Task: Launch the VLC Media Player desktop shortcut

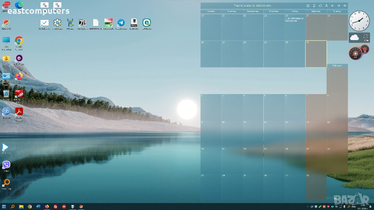Action: point(5,147)
